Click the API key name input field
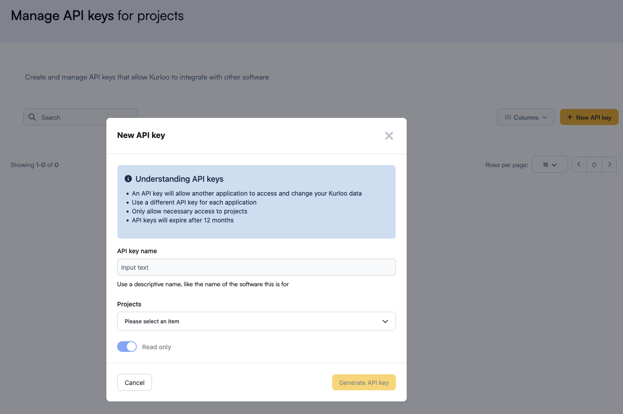The width and height of the screenshot is (623, 414). (256, 267)
